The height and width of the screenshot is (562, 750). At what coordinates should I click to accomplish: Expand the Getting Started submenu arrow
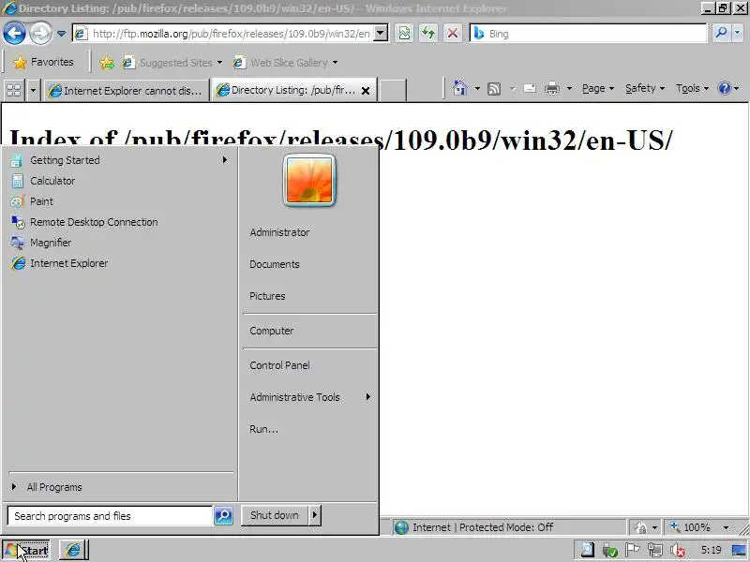point(224,160)
